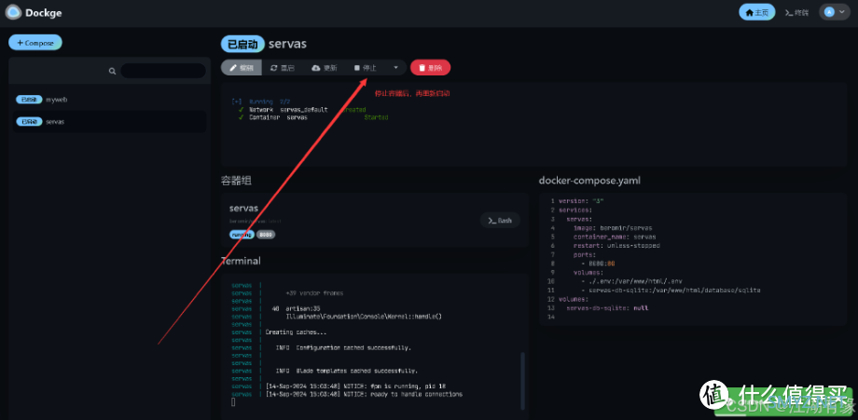Click the update (更新) cloud button
858x420 pixels.
coord(324,68)
